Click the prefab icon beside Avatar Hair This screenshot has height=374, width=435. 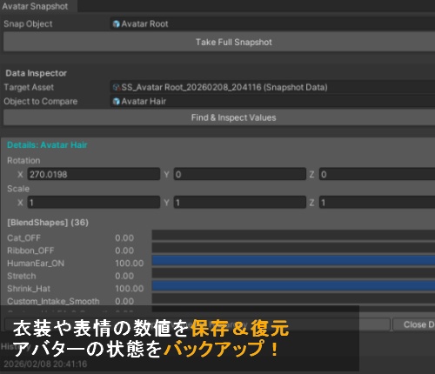[117, 102]
